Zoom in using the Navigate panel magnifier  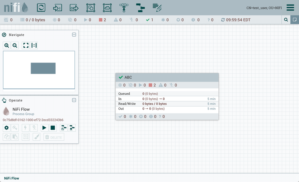(7, 45)
